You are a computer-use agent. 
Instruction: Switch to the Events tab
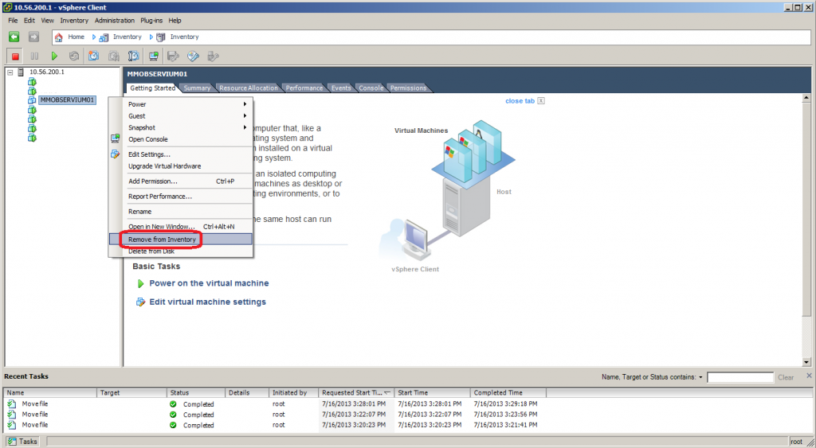coord(341,88)
